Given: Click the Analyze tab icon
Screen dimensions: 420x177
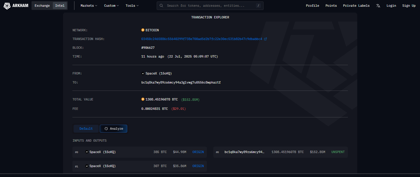Looking at the screenshot, I should pos(106,129).
